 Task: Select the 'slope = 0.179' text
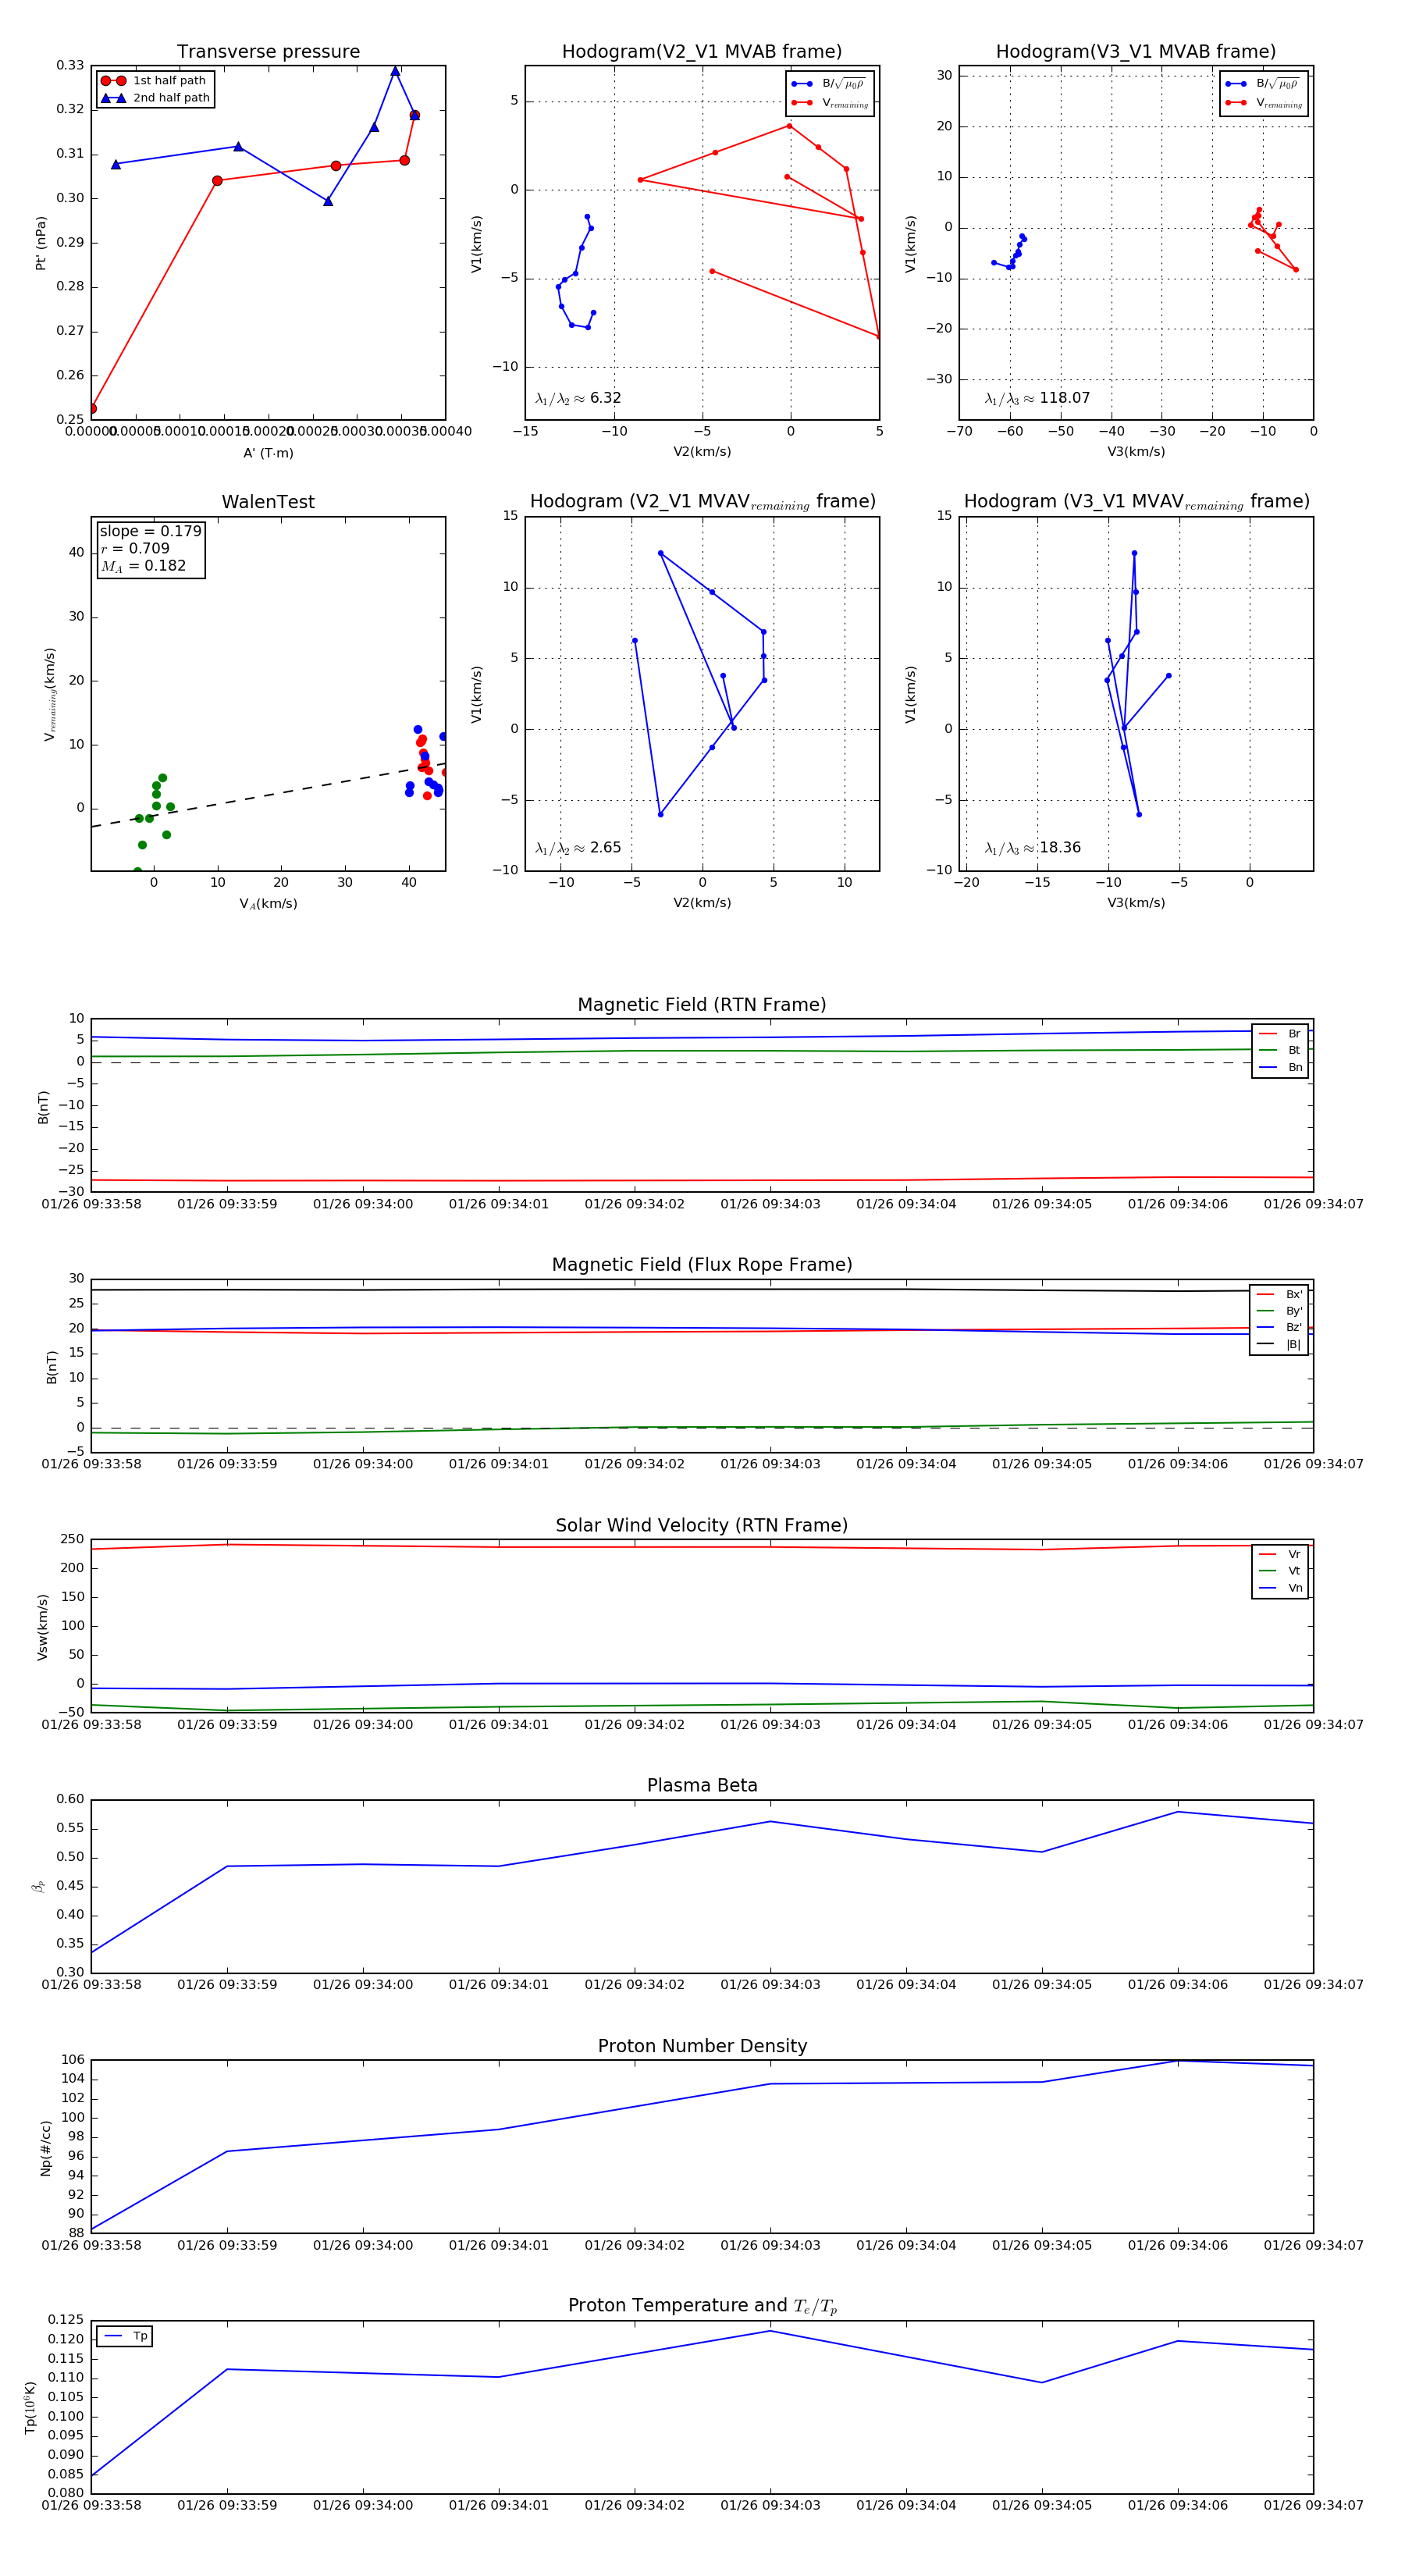[150, 531]
